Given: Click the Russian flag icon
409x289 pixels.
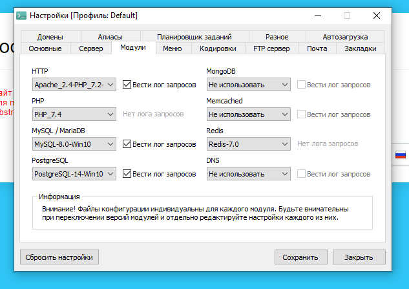Looking at the screenshot, I should [400, 155].
